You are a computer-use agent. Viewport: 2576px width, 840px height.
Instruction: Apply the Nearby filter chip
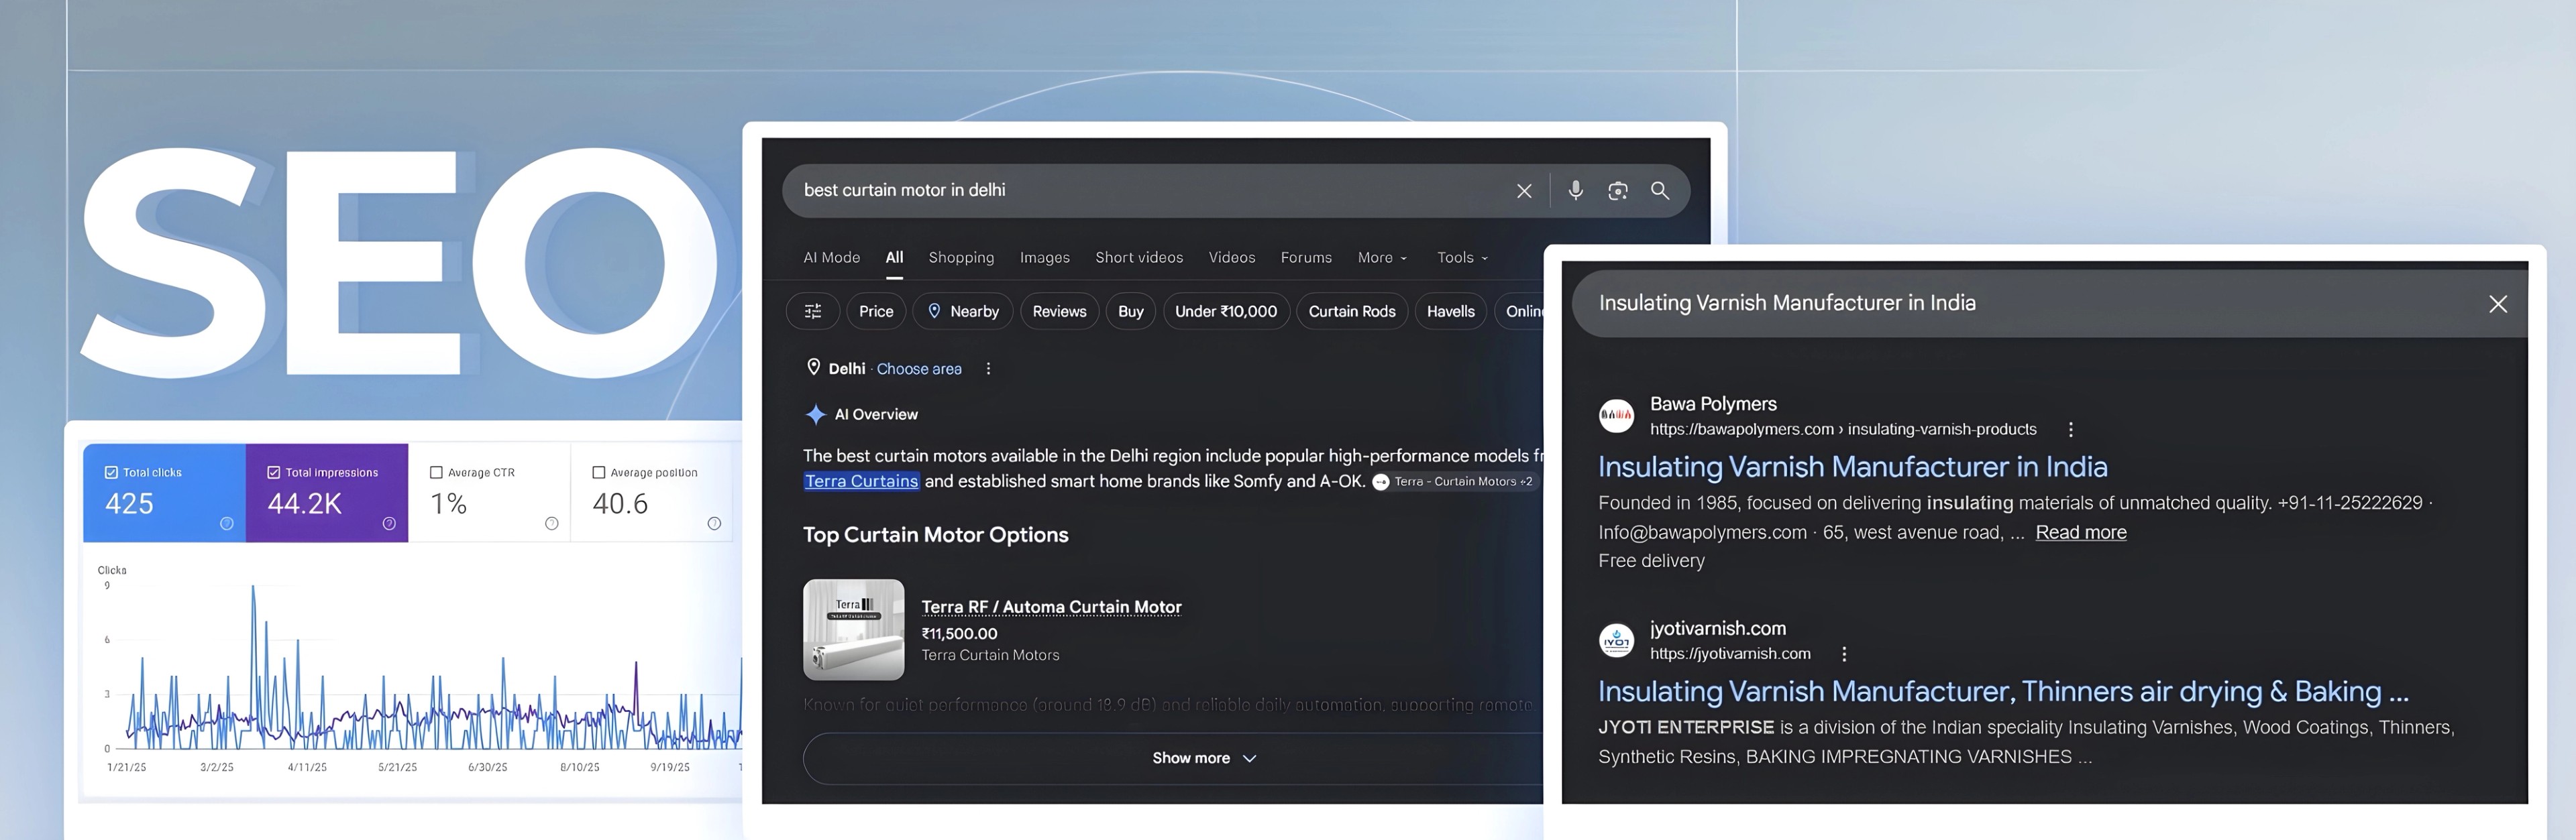pos(963,312)
